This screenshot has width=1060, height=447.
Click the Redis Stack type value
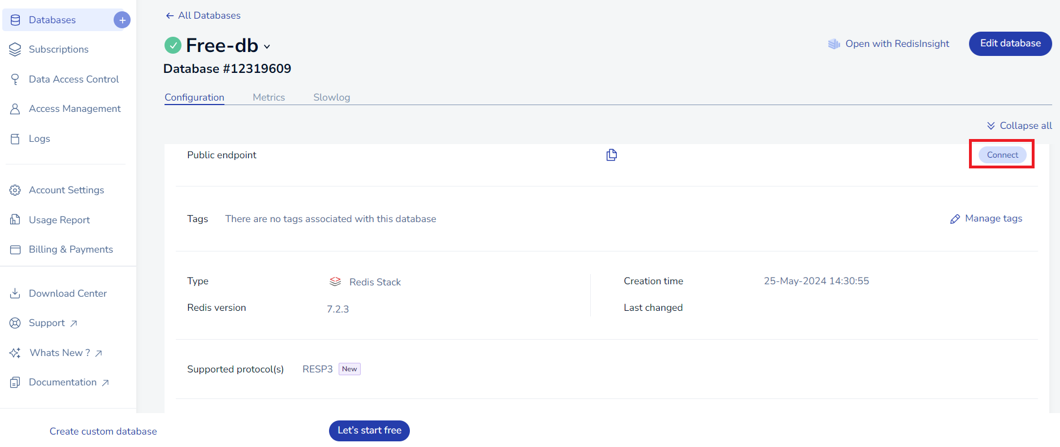[x=375, y=282]
